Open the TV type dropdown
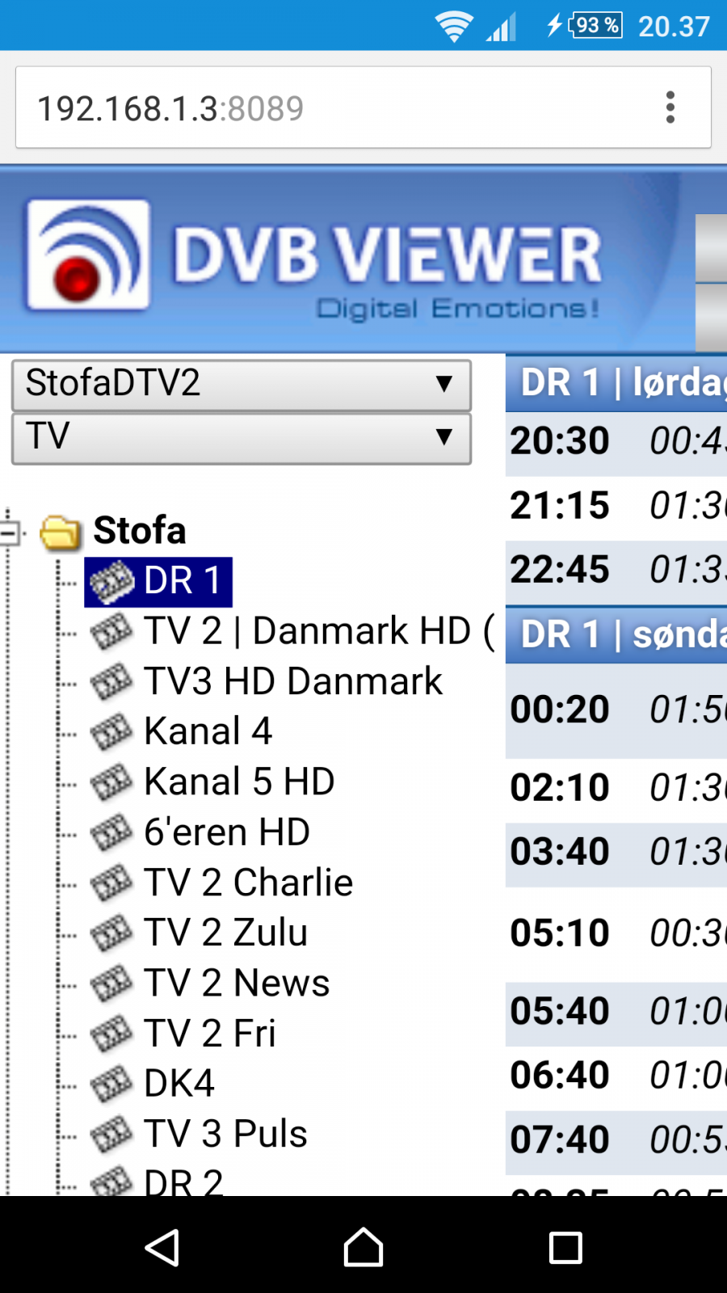 coord(242,438)
